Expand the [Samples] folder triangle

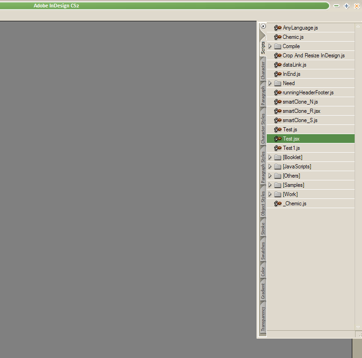(x=270, y=185)
